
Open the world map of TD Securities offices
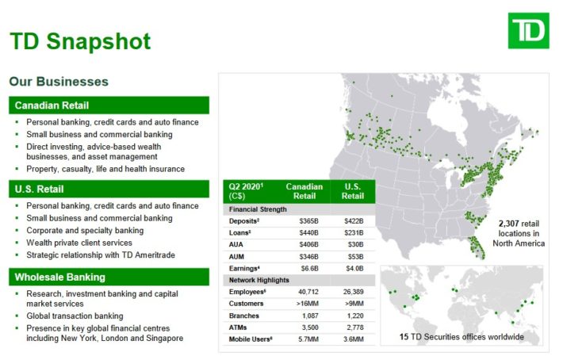(x=463, y=297)
